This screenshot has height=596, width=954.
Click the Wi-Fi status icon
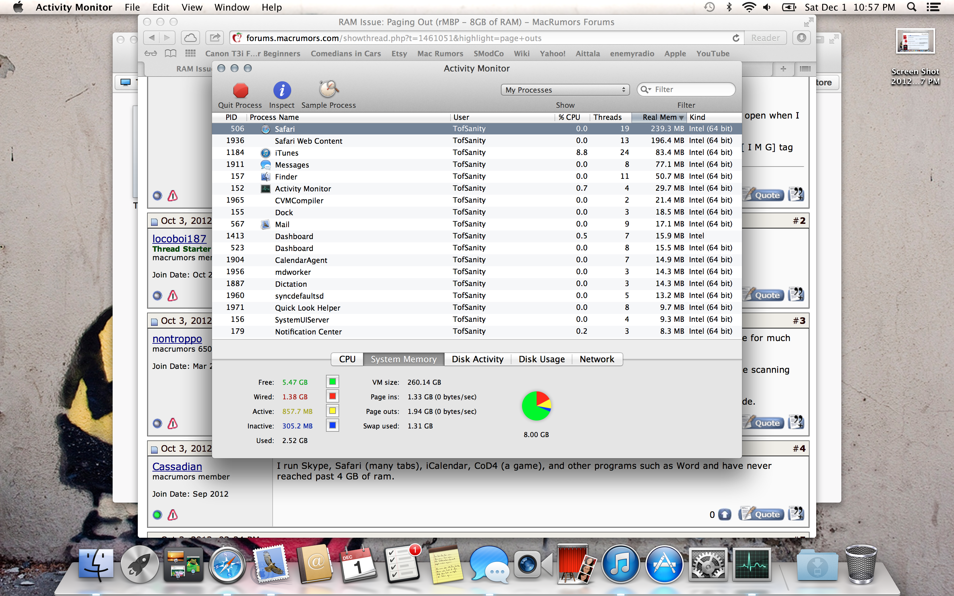pos(748,7)
